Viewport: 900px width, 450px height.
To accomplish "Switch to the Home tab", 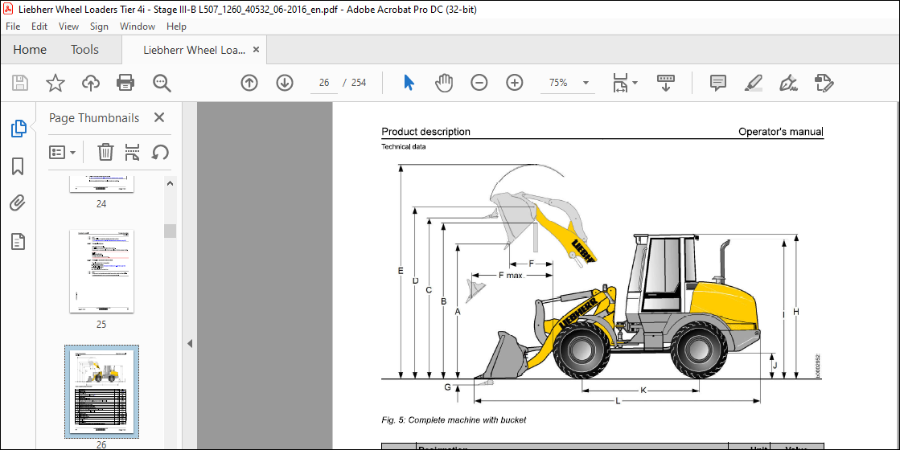I will pyautogui.click(x=30, y=50).
